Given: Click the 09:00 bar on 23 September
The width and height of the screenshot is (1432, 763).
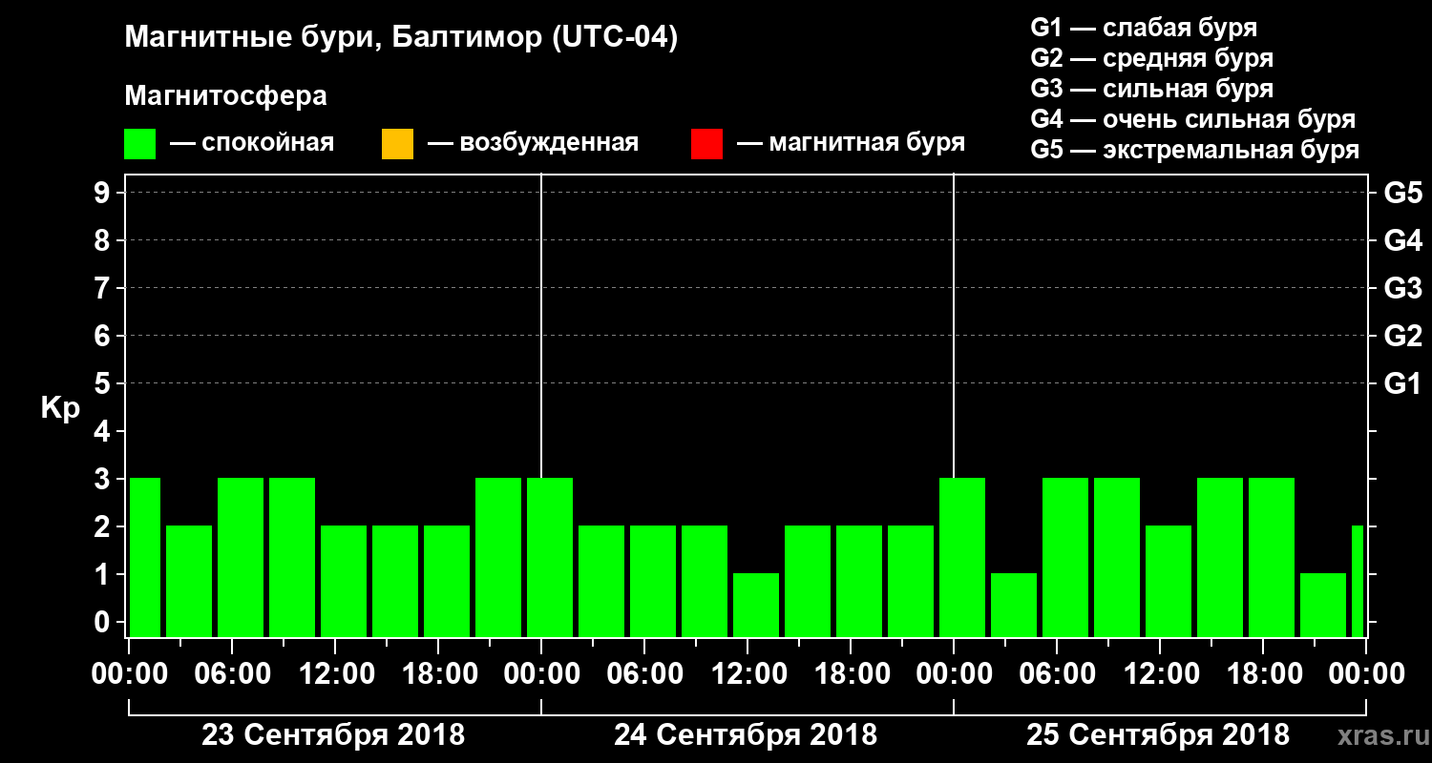Looking at the screenshot, I should point(292,557).
